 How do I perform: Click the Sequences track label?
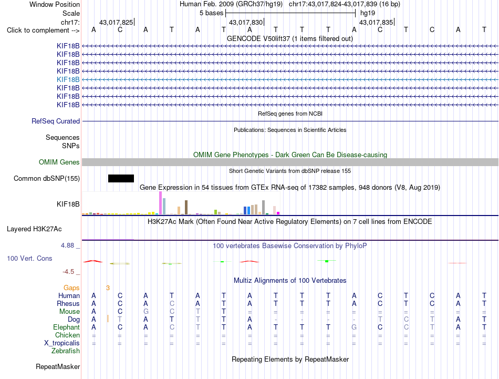pos(63,137)
